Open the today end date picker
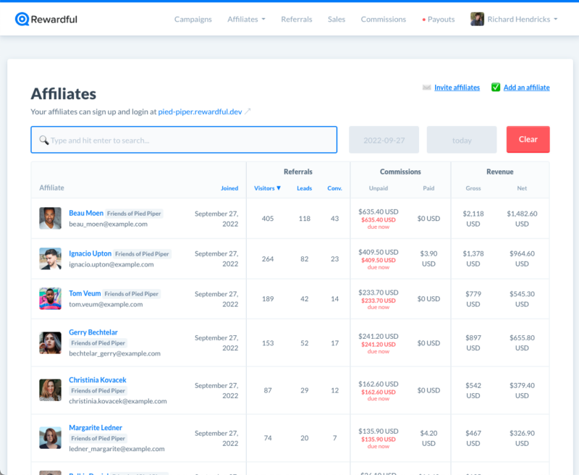 (462, 140)
